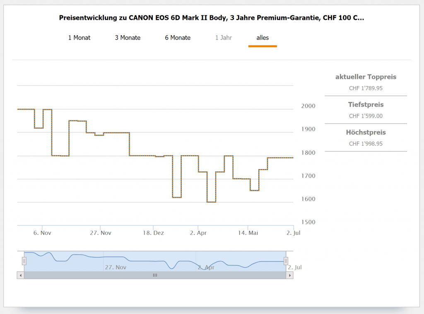
Task: Select the 1 Monat time range tab
Action: (x=79, y=38)
